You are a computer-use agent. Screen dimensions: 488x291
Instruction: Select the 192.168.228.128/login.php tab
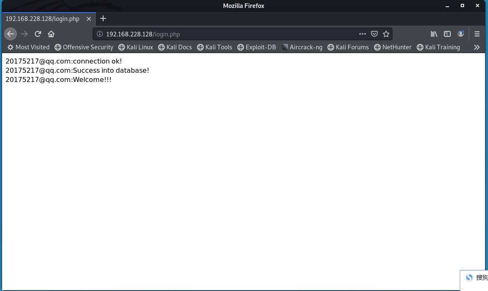[49, 19]
